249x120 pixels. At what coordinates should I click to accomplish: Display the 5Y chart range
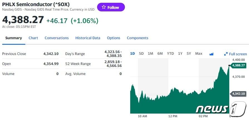(x=189, y=53)
